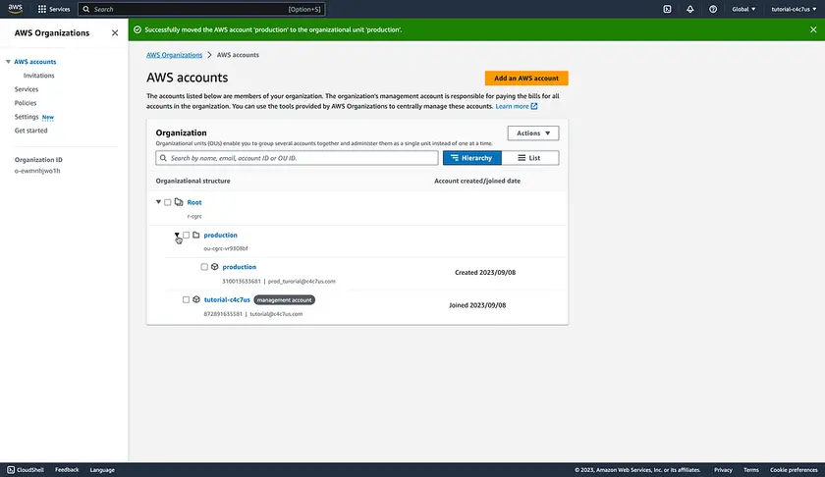
Task: Click the Learn more external link icon
Action: 534,106
